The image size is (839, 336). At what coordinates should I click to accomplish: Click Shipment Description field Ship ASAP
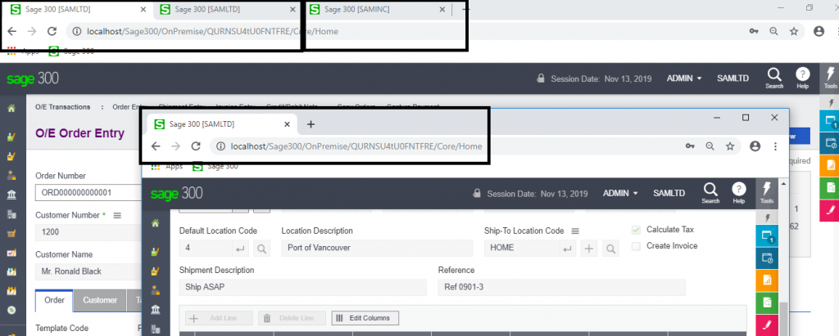[303, 288]
